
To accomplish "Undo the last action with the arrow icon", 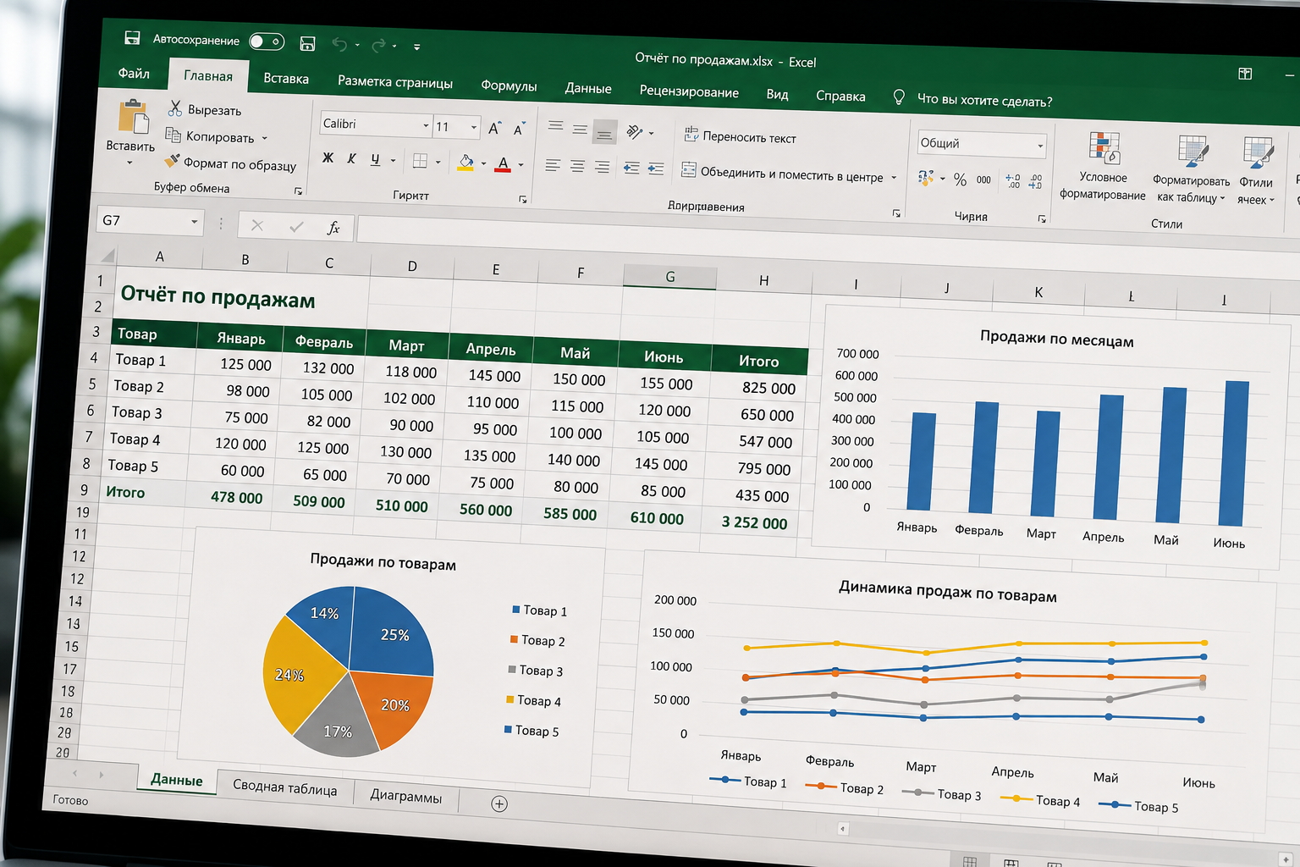I will coord(339,44).
